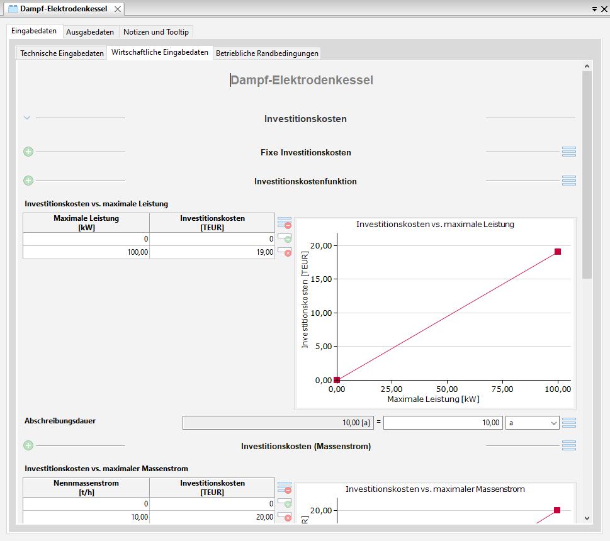
Task: Collapse the Investitionskosten section chevron
Action: tap(27, 118)
